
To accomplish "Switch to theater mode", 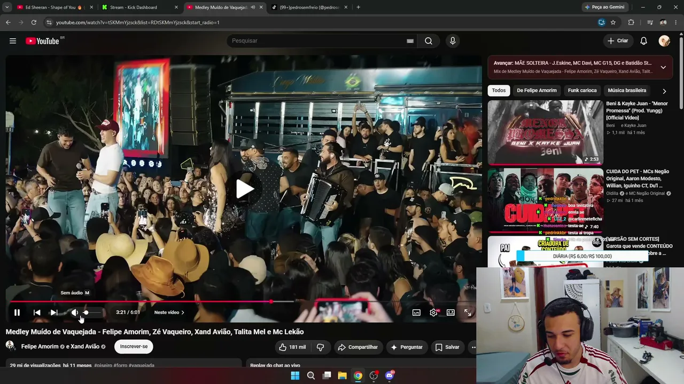I will coord(450,313).
